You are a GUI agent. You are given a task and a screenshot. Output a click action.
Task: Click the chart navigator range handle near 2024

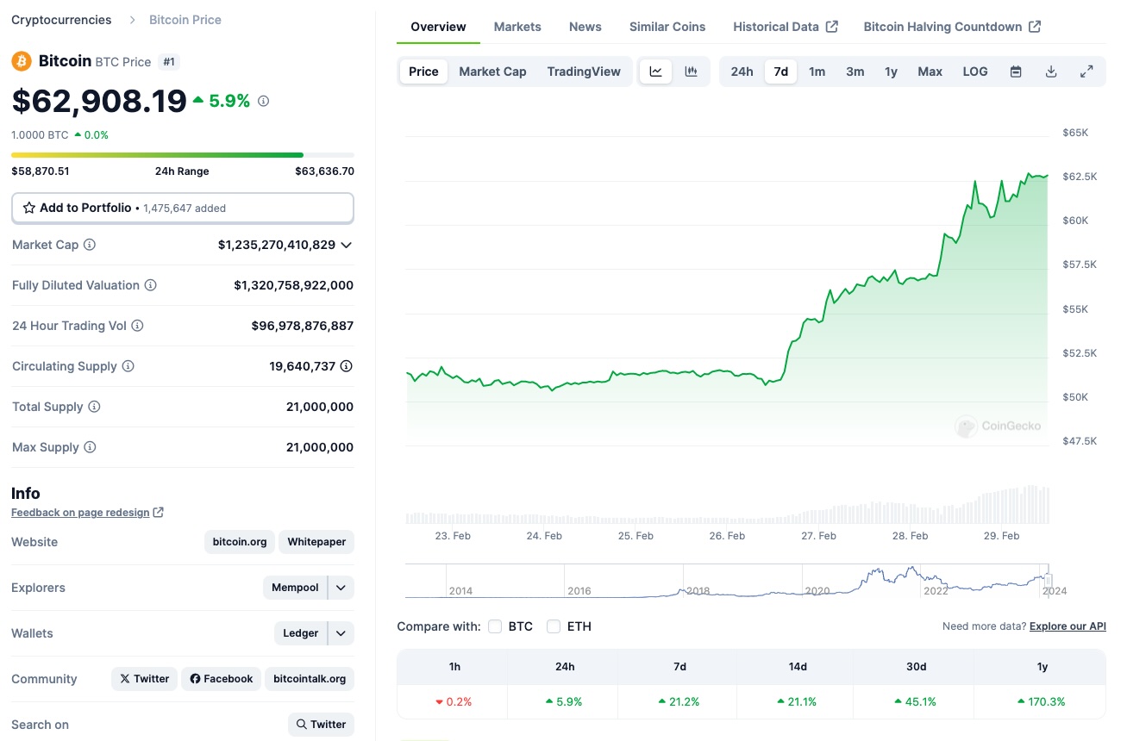(x=1049, y=581)
